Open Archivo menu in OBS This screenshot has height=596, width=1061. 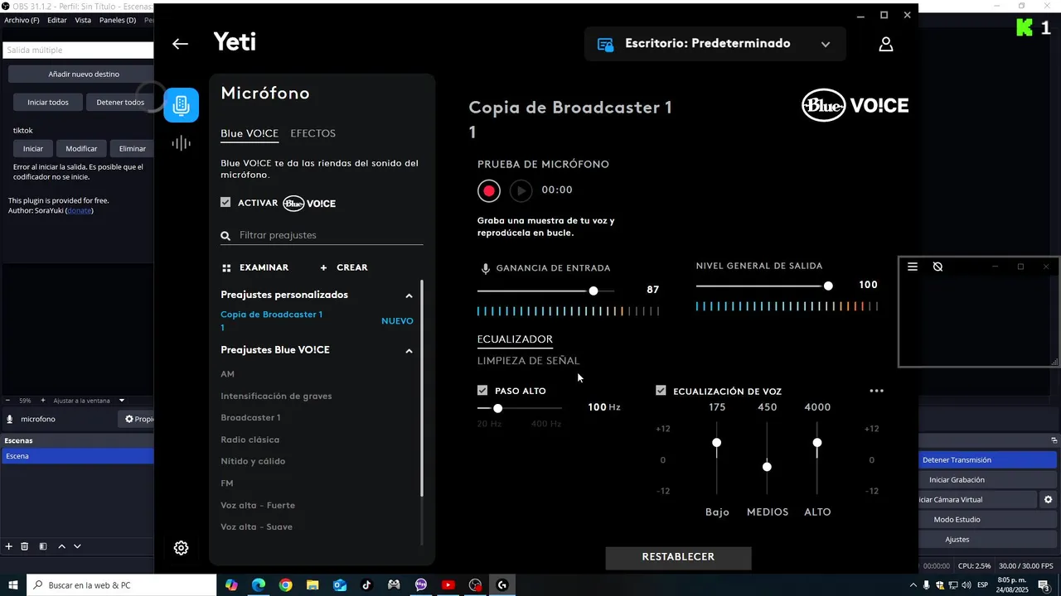pyautogui.click(x=22, y=20)
